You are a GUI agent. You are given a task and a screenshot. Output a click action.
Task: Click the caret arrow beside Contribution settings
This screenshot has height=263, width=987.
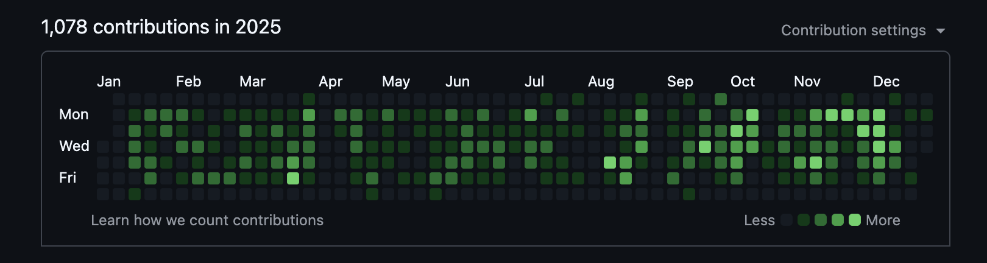click(x=941, y=31)
